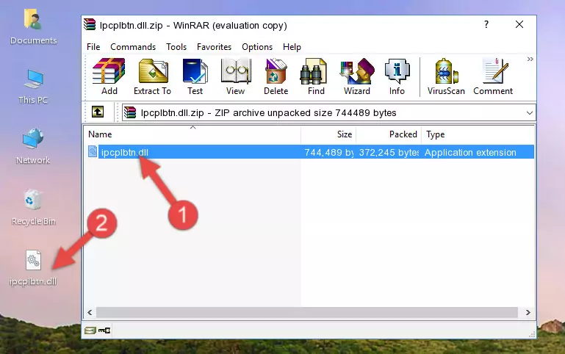The width and height of the screenshot is (565, 354).
Task: Go up one folder level
Action: coord(98,112)
